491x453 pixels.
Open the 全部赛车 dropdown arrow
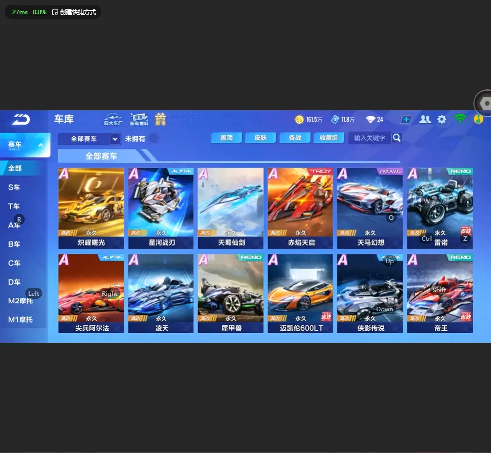tap(115, 139)
